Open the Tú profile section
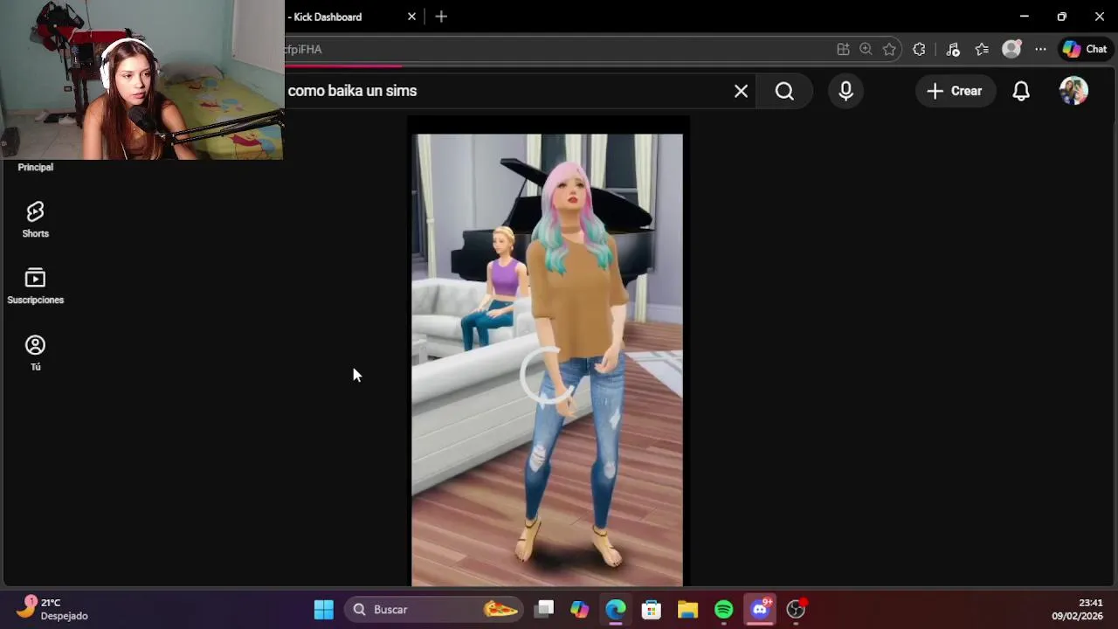 point(35,353)
